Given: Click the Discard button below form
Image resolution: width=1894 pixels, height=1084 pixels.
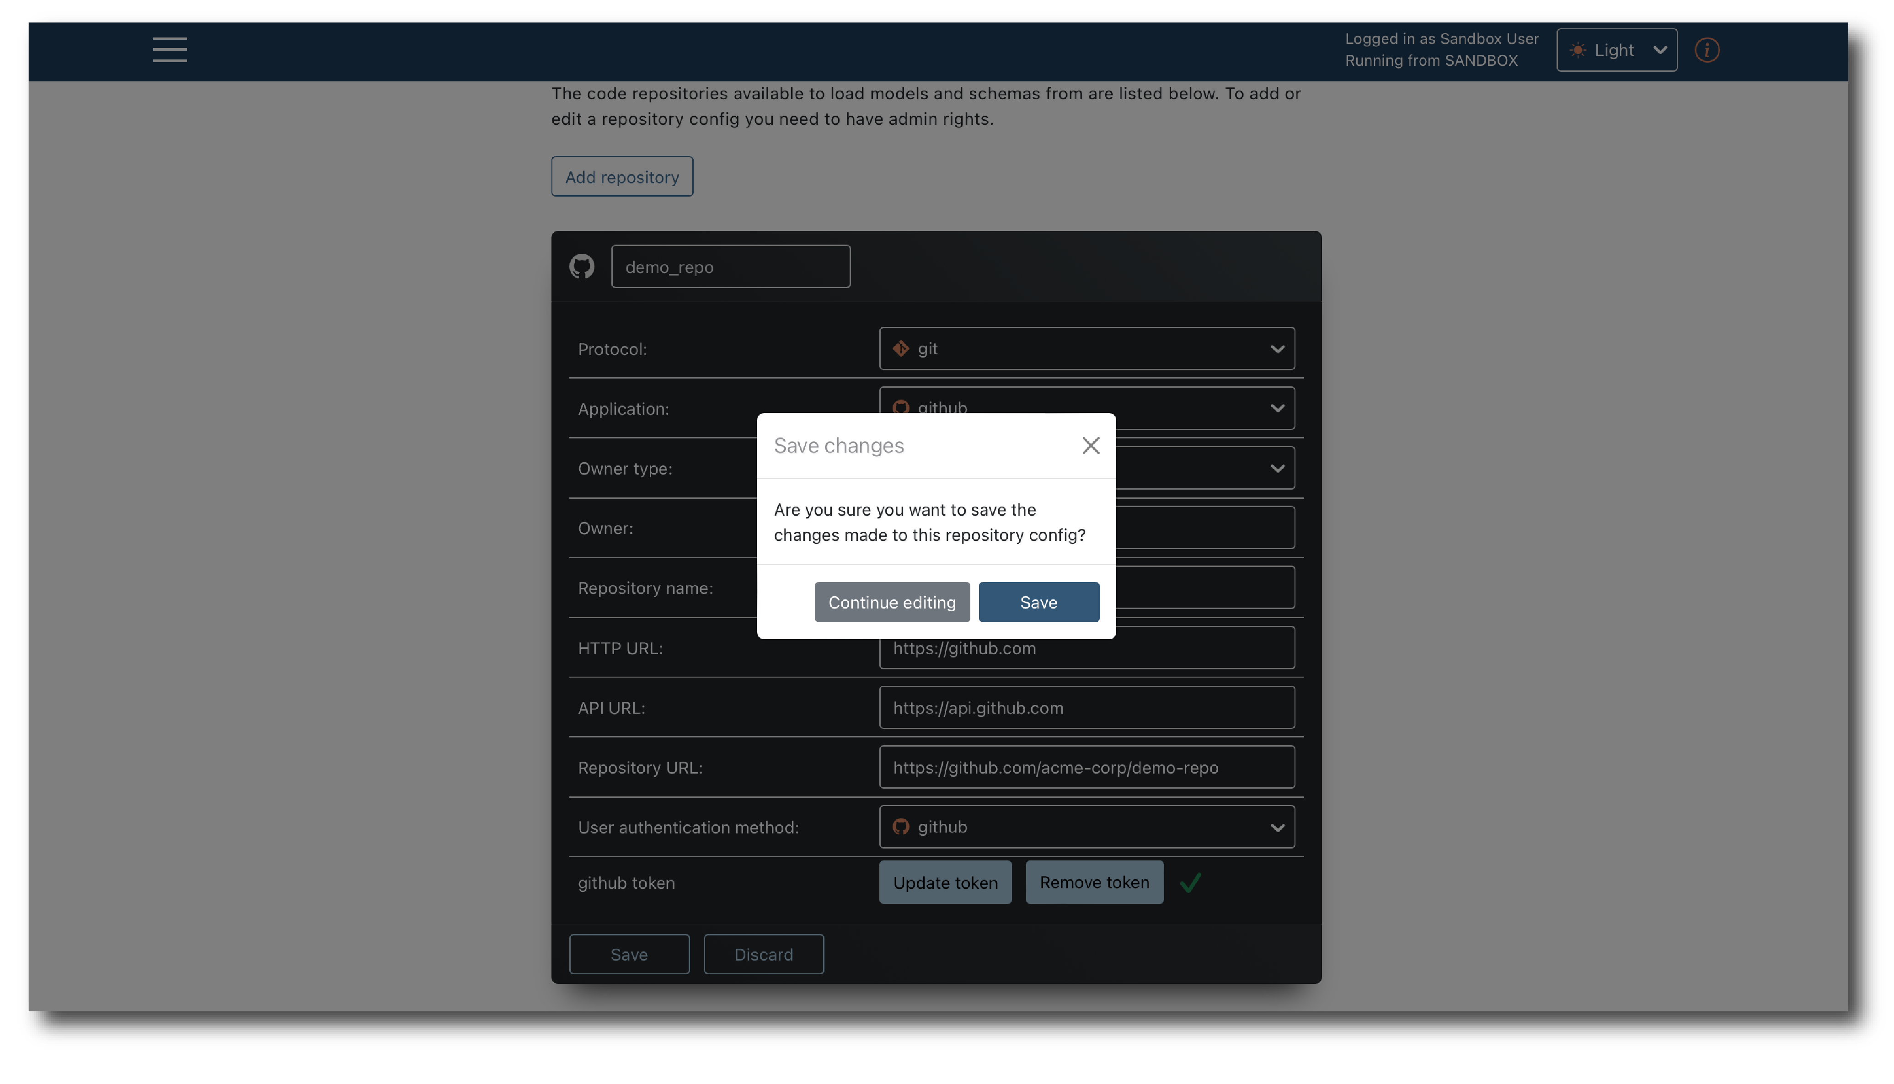Looking at the screenshot, I should point(763,954).
